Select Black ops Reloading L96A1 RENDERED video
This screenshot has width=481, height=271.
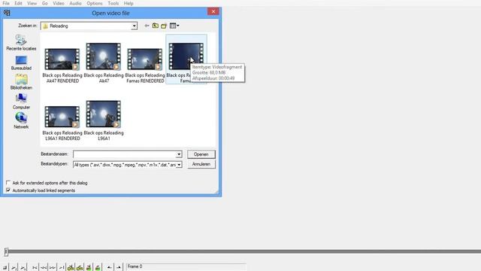(x=62, y=123)
